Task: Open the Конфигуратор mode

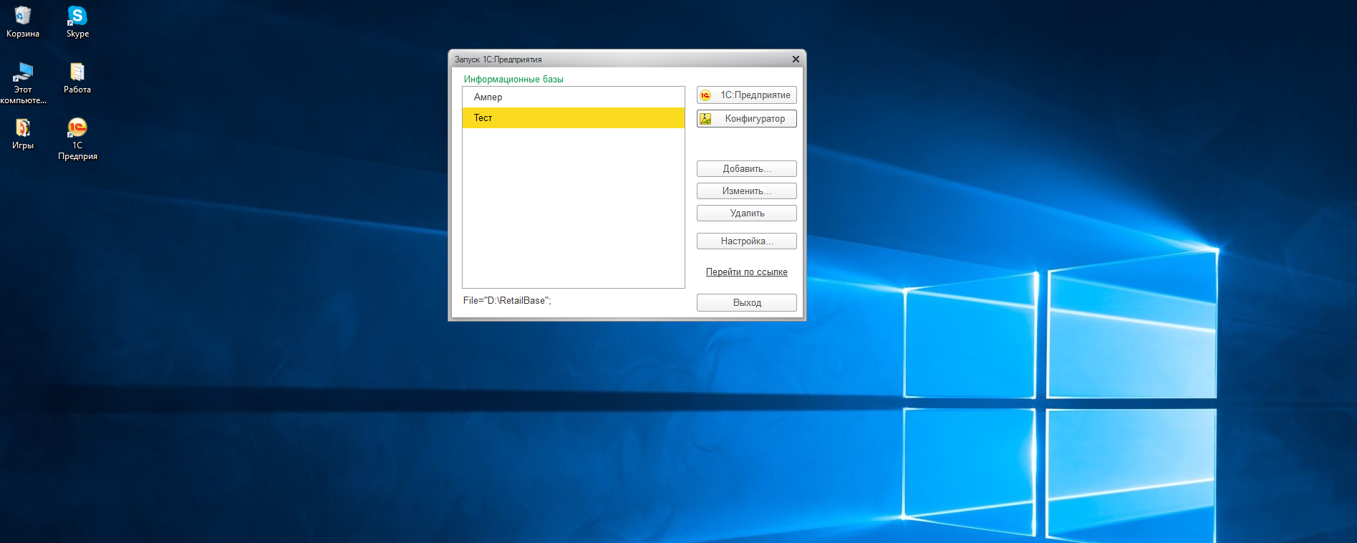Action: tap(747, 119)
